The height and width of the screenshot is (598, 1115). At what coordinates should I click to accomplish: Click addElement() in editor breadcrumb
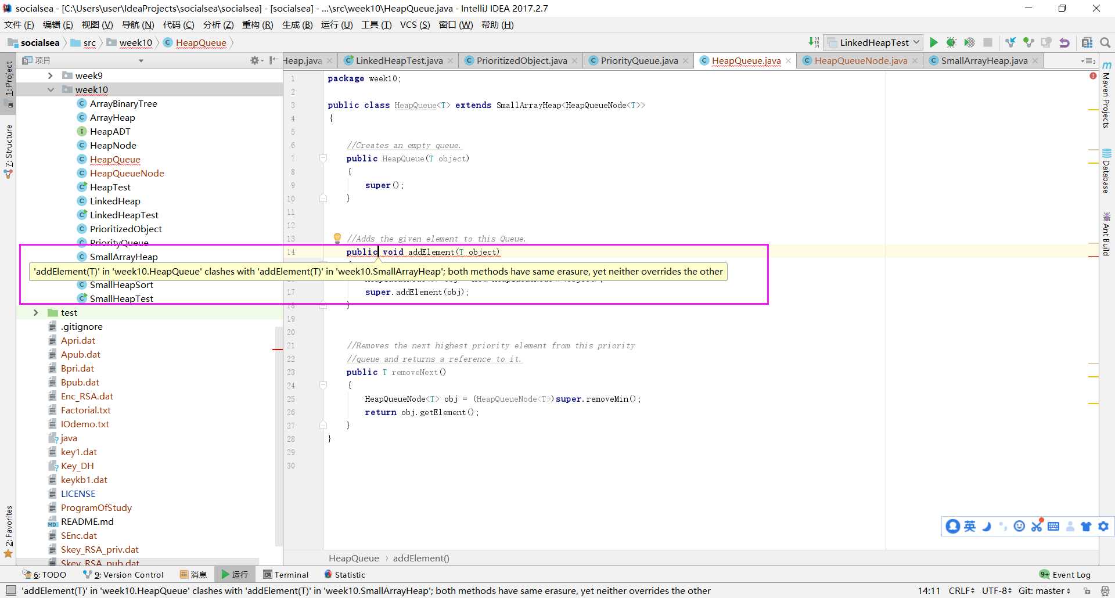[x=421, y=558]
